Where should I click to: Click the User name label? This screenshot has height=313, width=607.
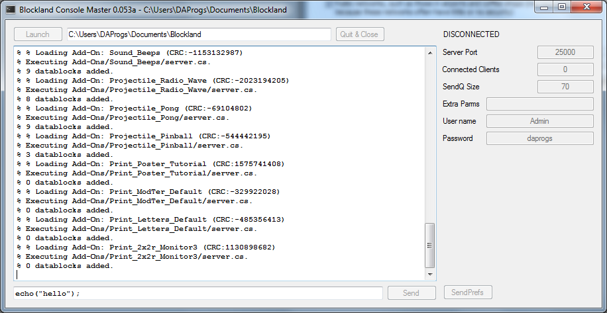click(x=459, y=121)
